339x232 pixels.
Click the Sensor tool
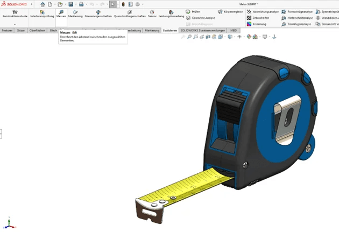[152, 13]
